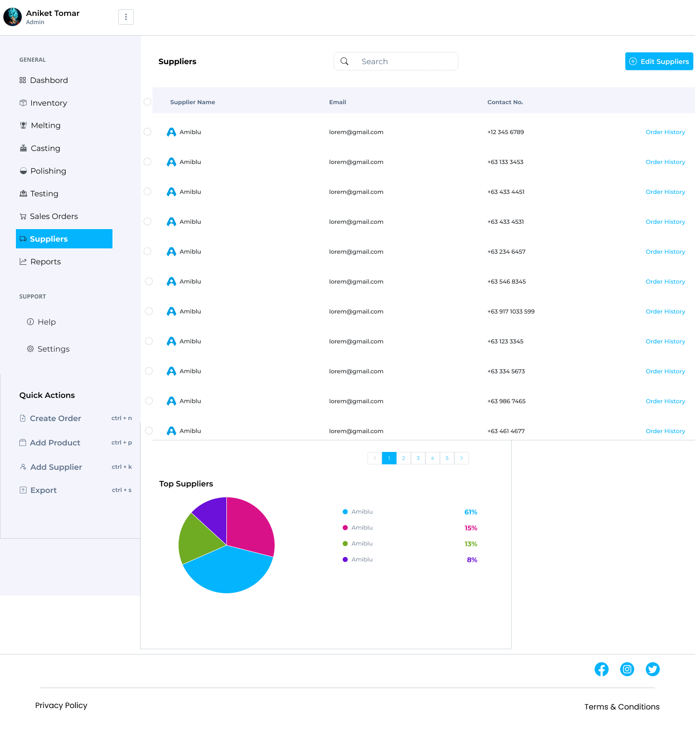
Task: Click the Settings gear icon
Action: (x=30, y=349)
